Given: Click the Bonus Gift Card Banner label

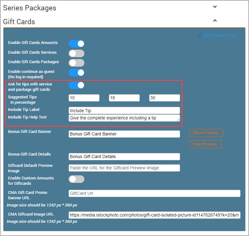Looking at the screenshot, I should pyautogui.click(x=30, y=132).
